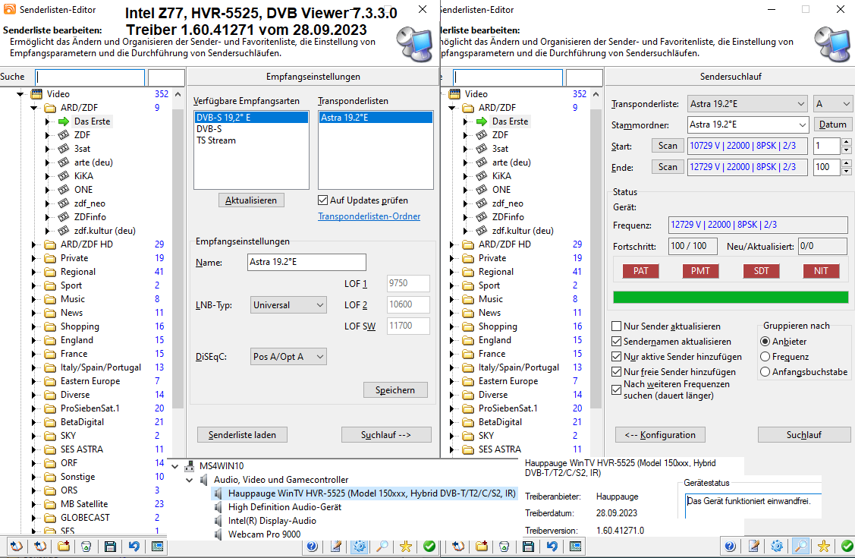
Task: Click the <-- Konfiguration button
Action: pos(660,435)
